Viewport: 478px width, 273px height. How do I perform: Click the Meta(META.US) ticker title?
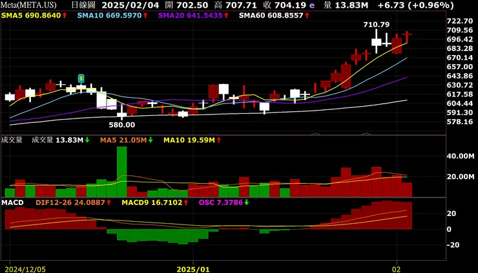(28, 5)
